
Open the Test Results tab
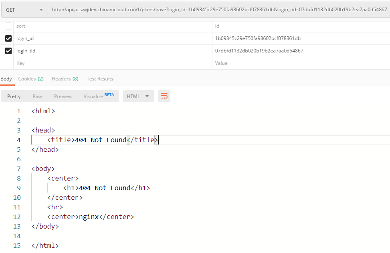[x=100, y=79]
